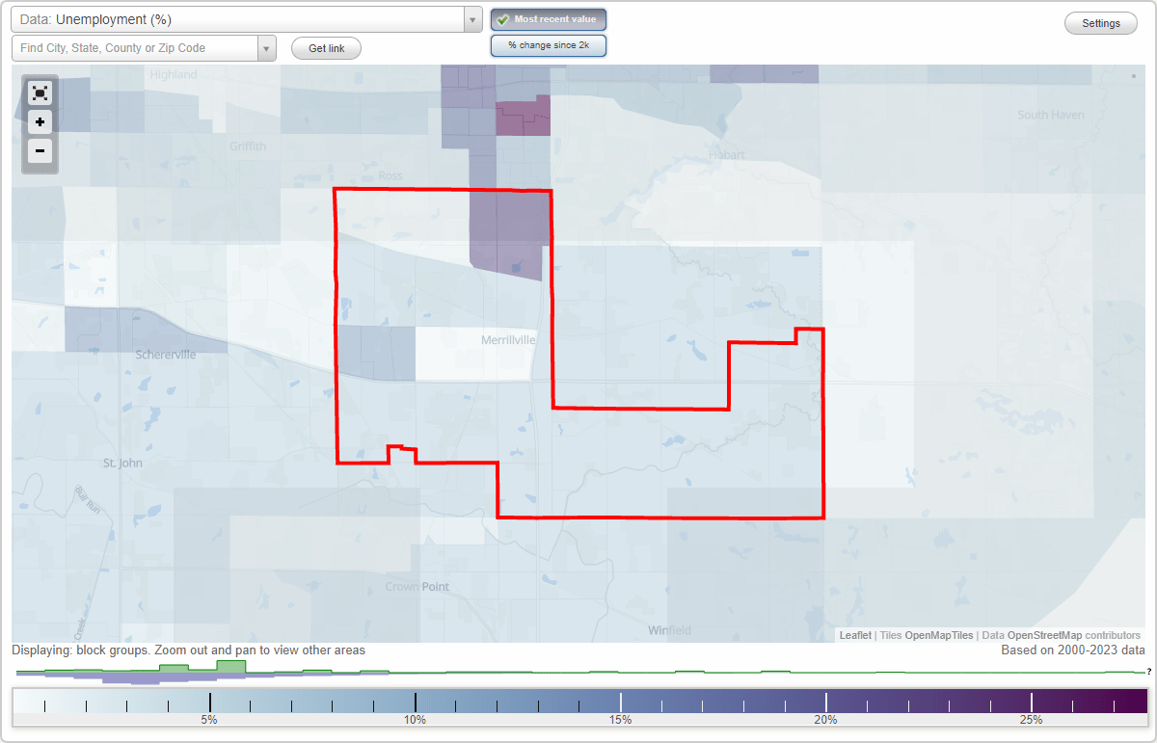This screenshot has width=1157, height=743.
Task: Click inside the city search input field
Action: pyautogui.click(x=135, y=46)
